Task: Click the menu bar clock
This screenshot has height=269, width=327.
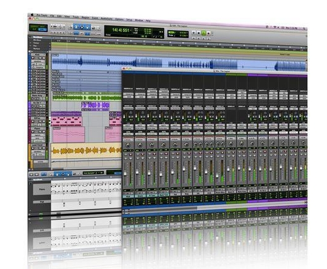Action: [x=292, y=28]
